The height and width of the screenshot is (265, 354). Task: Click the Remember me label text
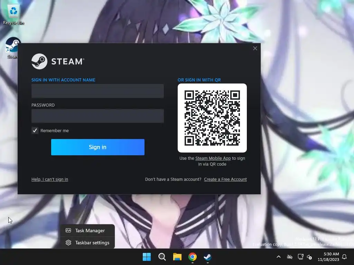coord(54,130)
